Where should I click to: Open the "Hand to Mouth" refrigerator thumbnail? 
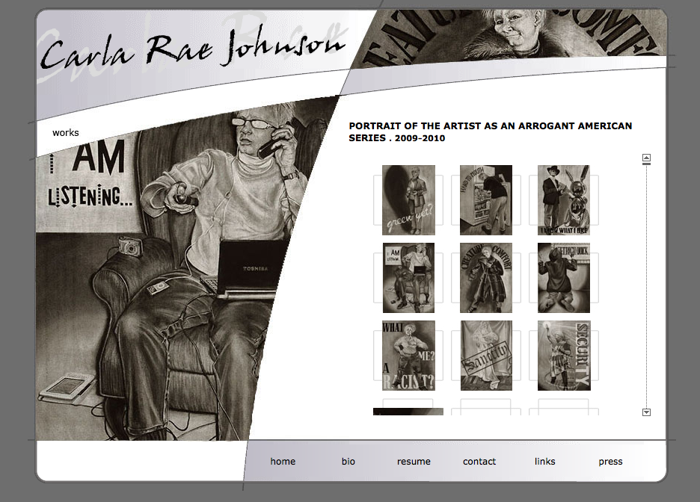(486, 200)
